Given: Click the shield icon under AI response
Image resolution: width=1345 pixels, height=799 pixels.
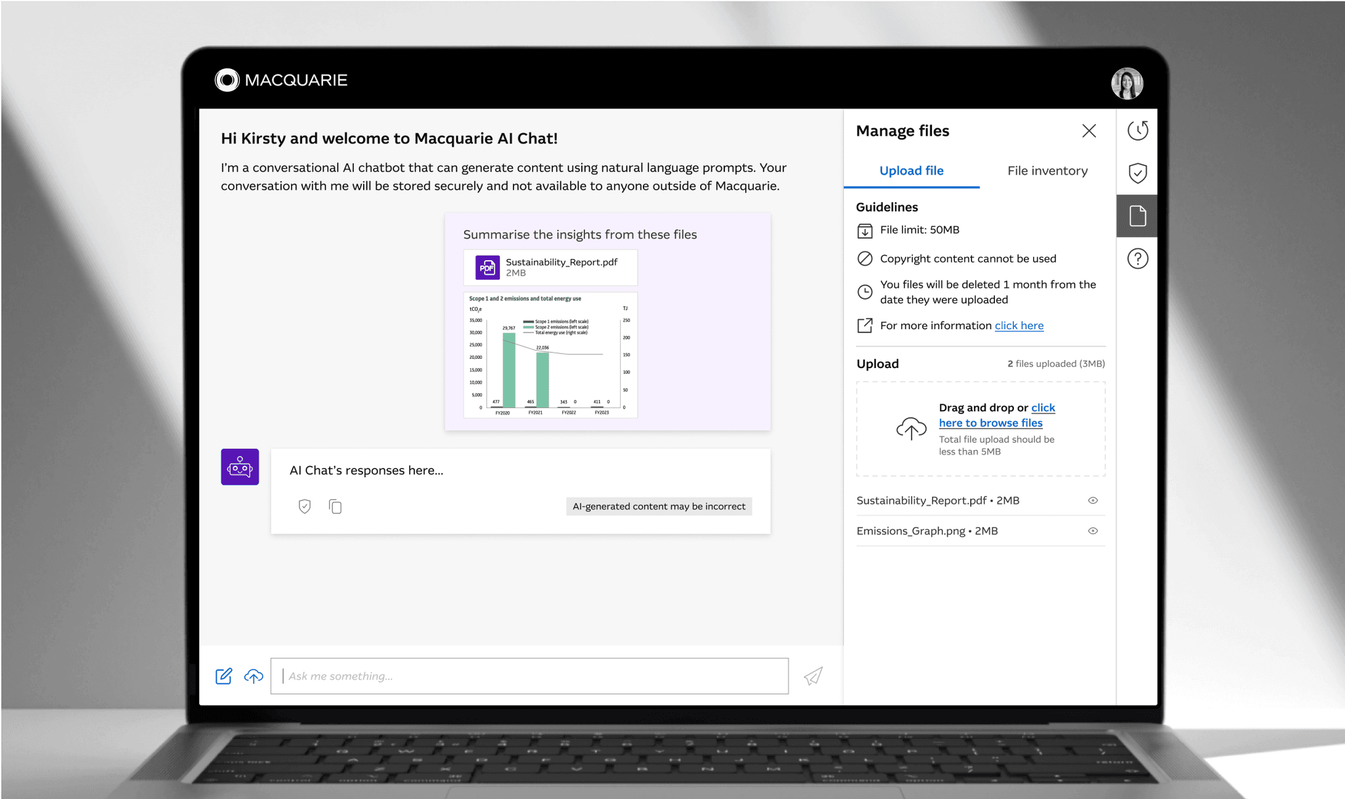Looking at the screenshot, I should coord(304,507).
